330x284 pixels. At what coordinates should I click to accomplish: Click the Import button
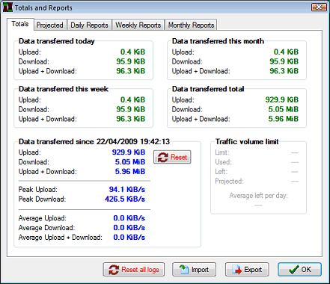point(194,270)
